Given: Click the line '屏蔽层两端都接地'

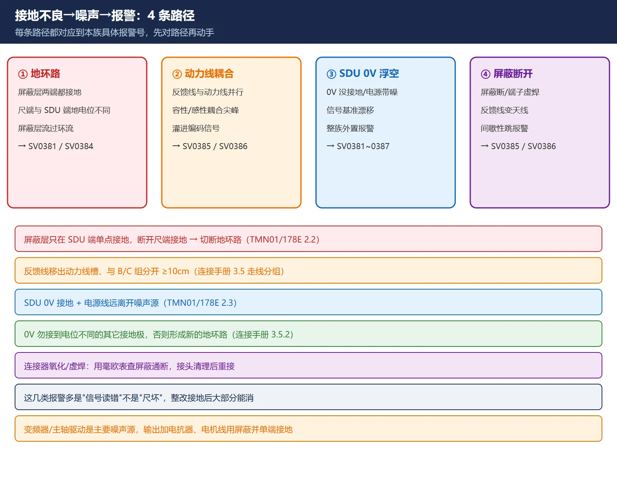Looking at the screenshot, I should pos(50,92).
